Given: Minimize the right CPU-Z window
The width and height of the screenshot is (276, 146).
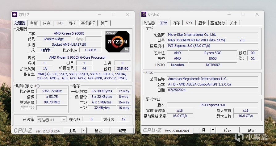Looking at the screenshot, I should [229, 15].
